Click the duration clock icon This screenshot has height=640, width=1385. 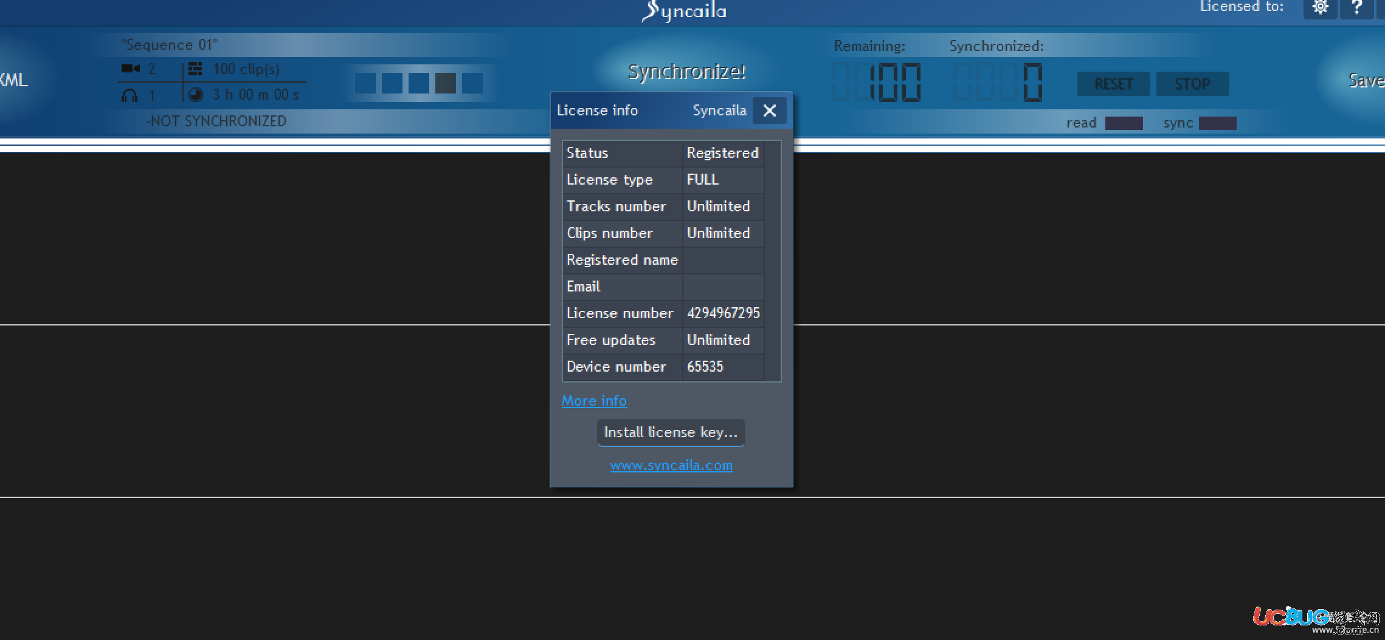click(x=195, y=95)
